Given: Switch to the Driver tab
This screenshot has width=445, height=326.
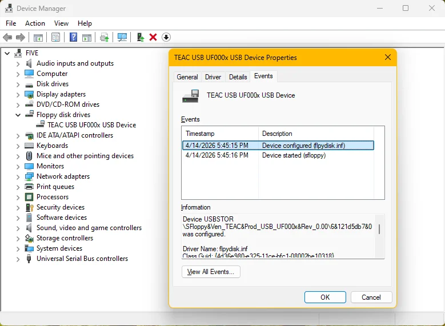Looking at the screenshot, I should pos(213,77).
